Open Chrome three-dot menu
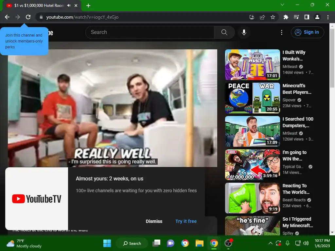Image resolution: width=335 pixels, height=251 pixels. (328, 17)
